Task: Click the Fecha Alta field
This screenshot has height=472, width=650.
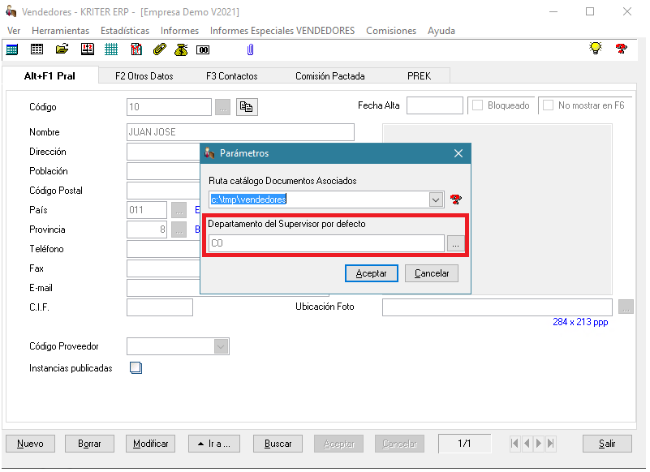Action: [435, 105]
